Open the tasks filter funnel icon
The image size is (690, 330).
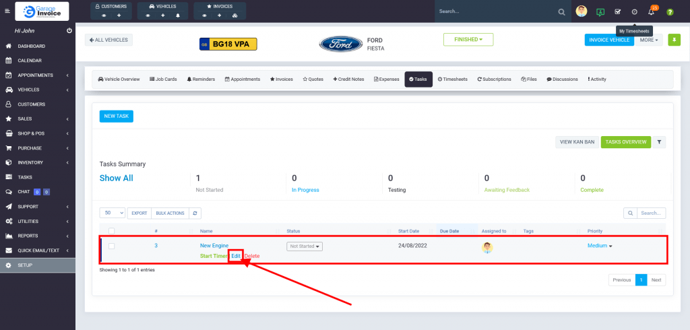tap(659, 142)
